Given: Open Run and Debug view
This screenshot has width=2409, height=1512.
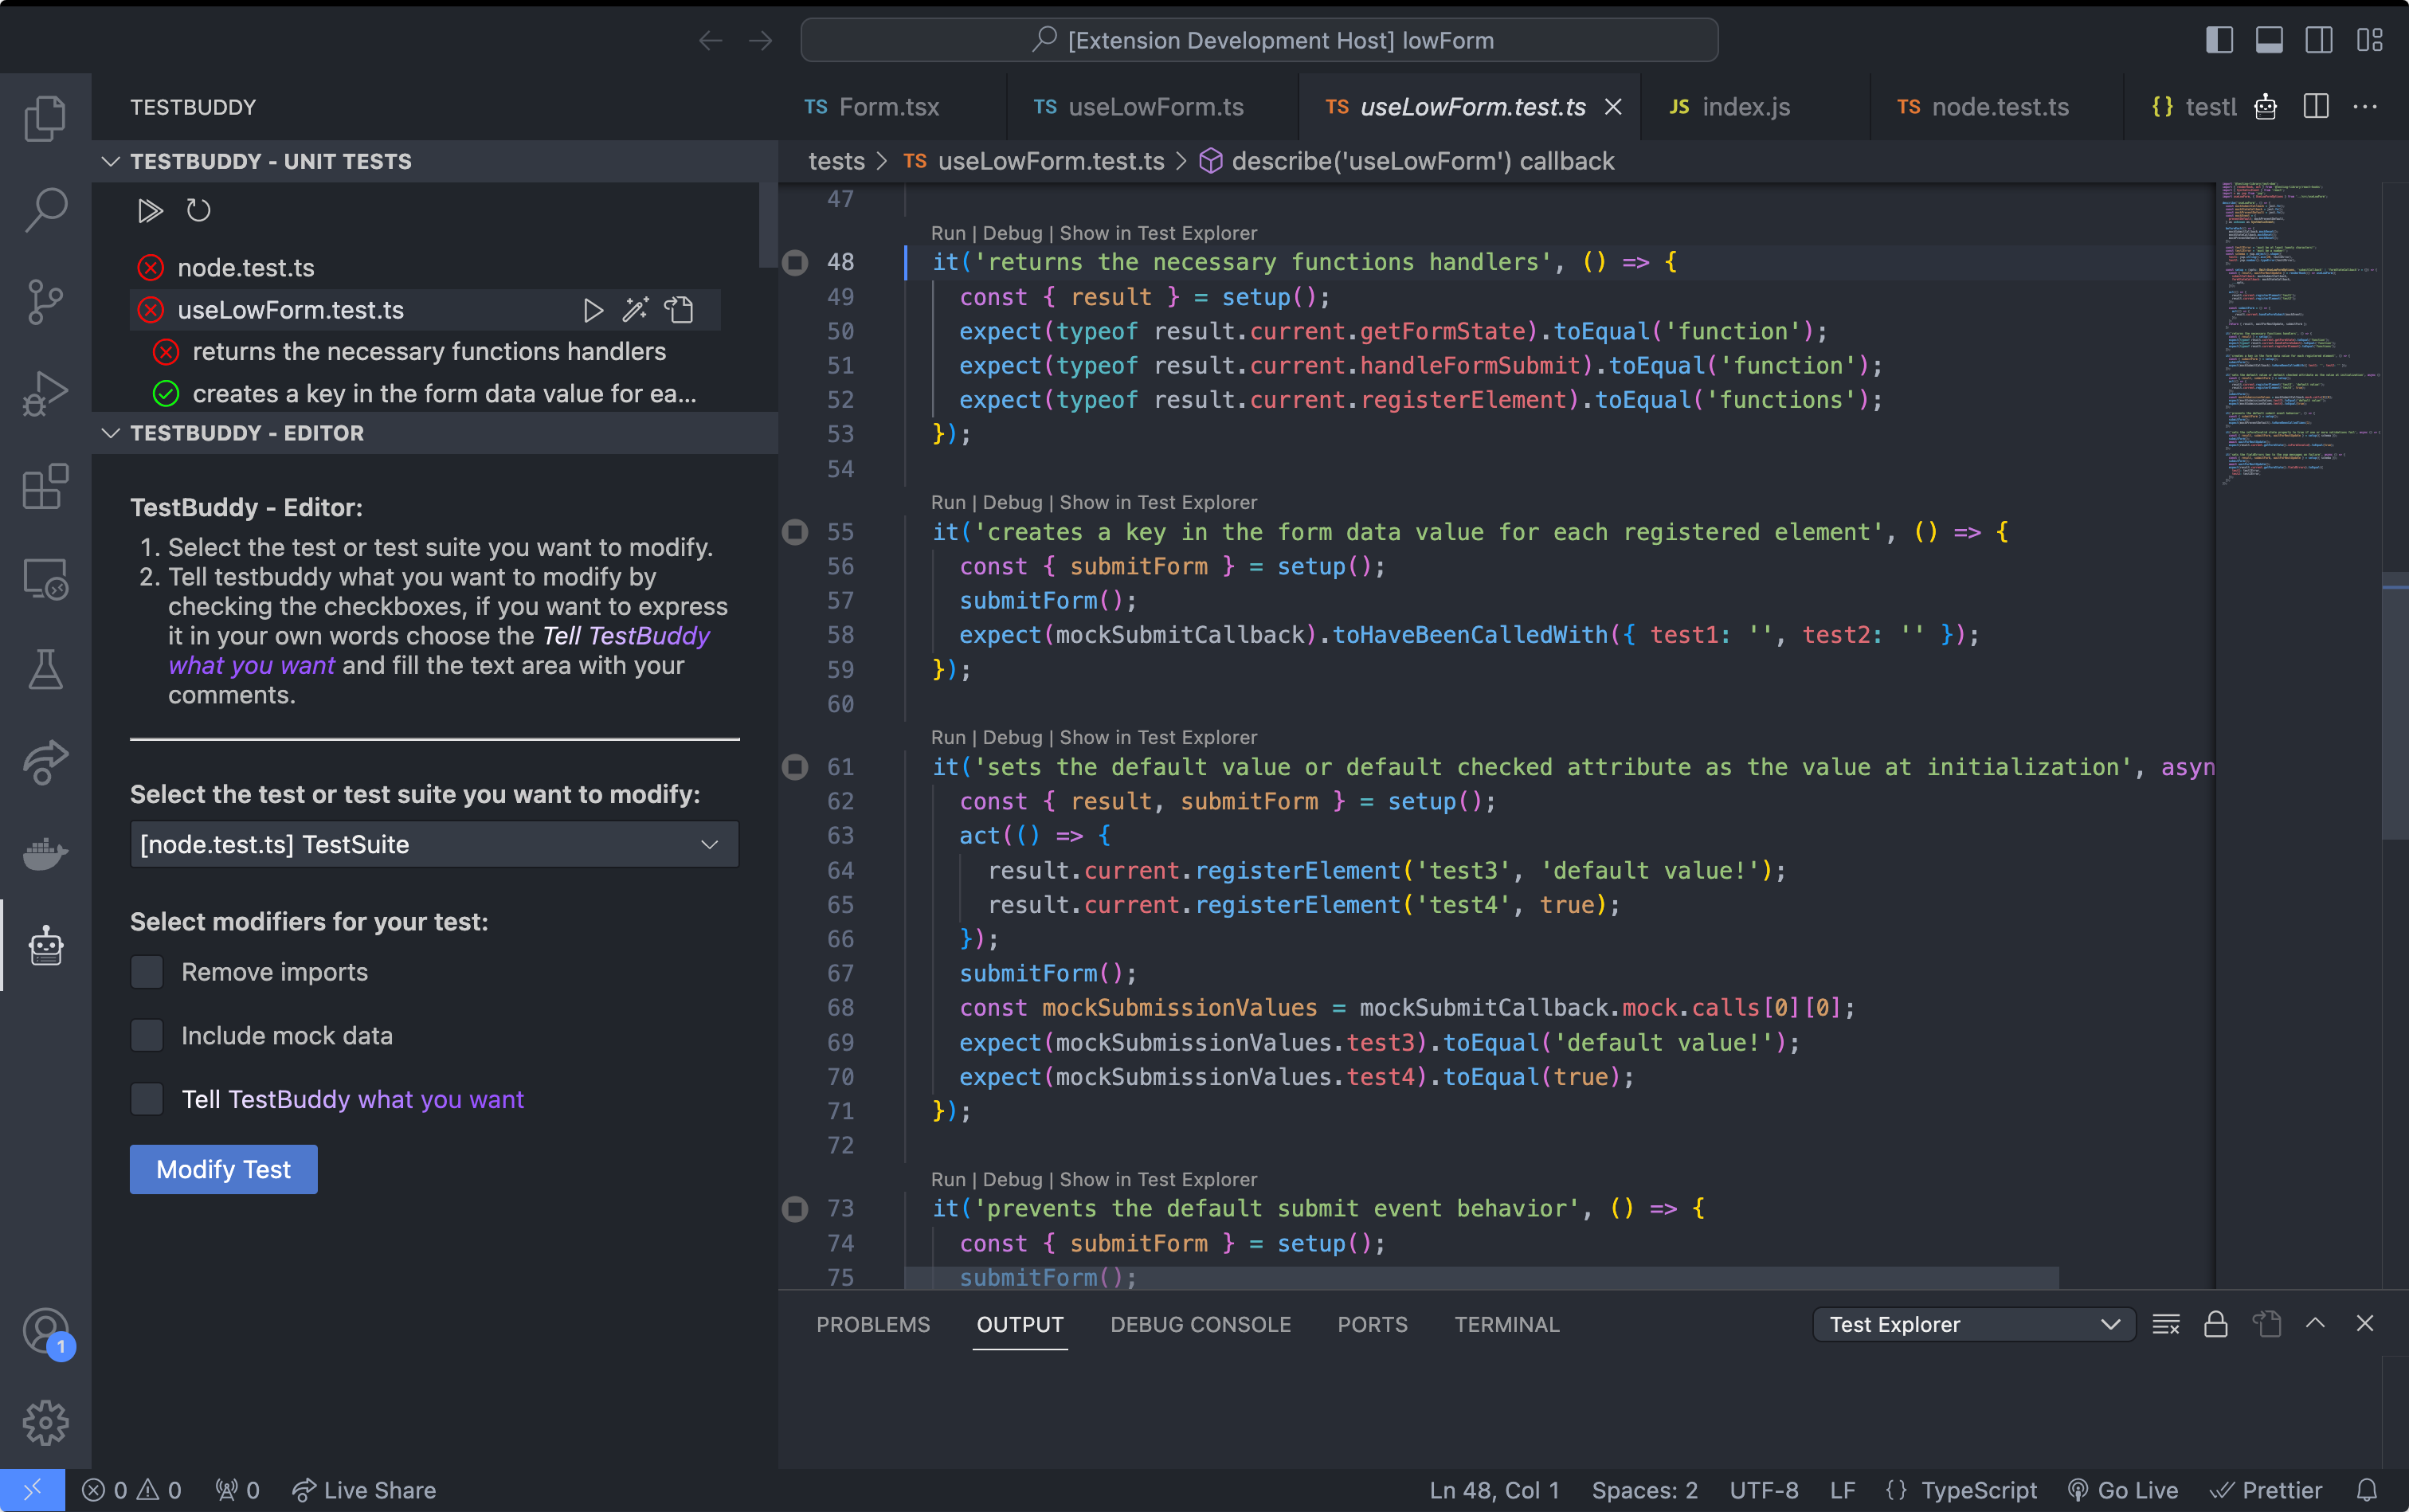Looking at the screenshot, I should pyautogui.click(x=45, y=393).
